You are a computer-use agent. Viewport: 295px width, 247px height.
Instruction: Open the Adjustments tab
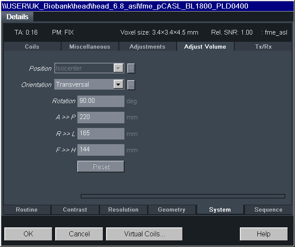pos(147,46)
